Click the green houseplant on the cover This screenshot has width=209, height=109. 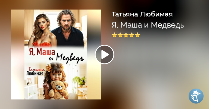click(x=79, y=80)
